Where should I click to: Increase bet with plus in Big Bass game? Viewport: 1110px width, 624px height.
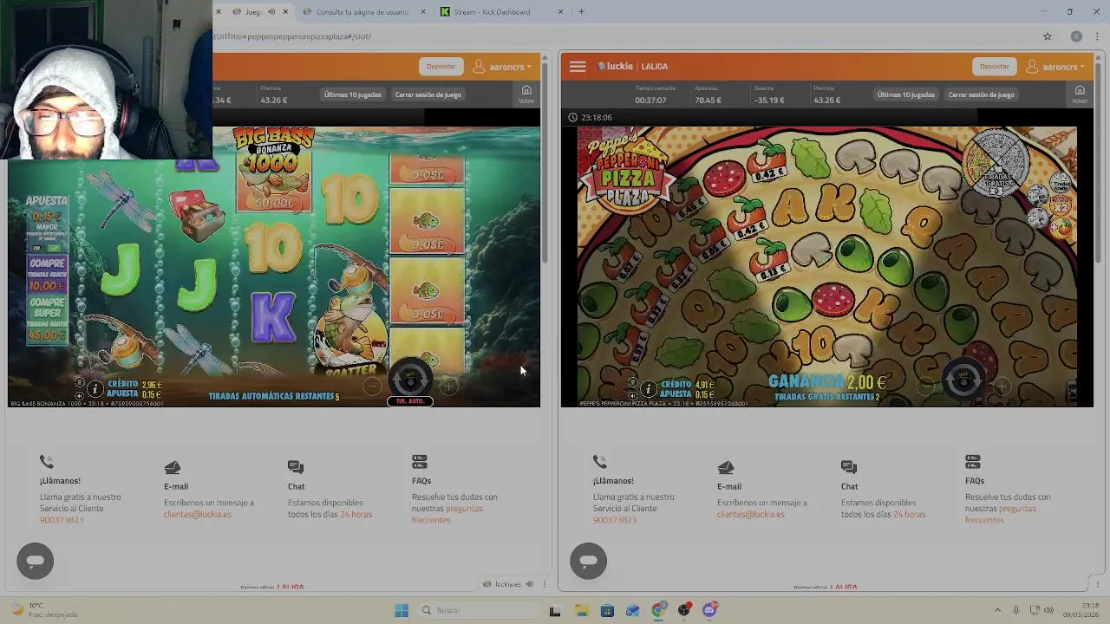448,387
